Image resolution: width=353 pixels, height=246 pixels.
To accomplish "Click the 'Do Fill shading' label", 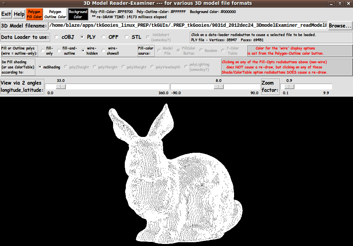I will click(18, 67).
